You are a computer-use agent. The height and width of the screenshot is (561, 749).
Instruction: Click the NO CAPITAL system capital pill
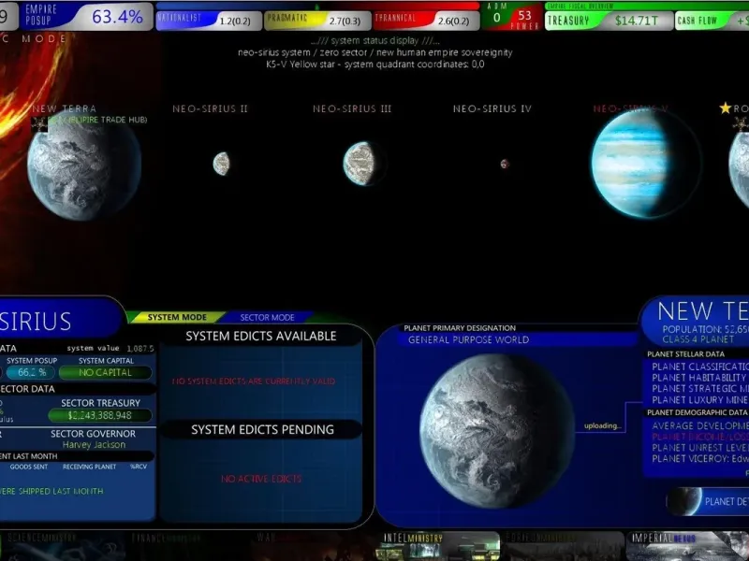105,372
